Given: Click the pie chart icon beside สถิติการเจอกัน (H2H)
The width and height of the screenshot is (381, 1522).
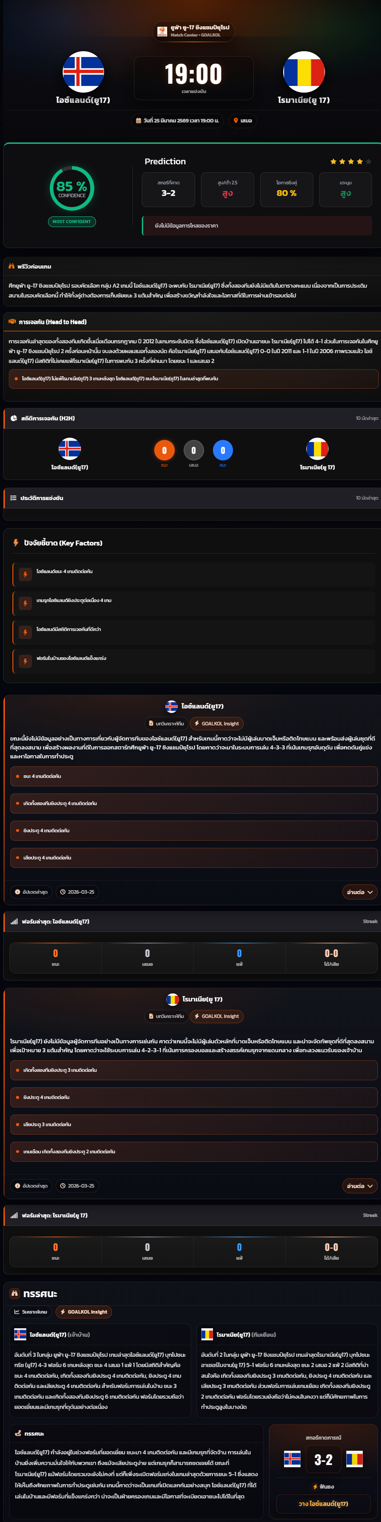Looking at the screenshot, I should pos(14,418).
